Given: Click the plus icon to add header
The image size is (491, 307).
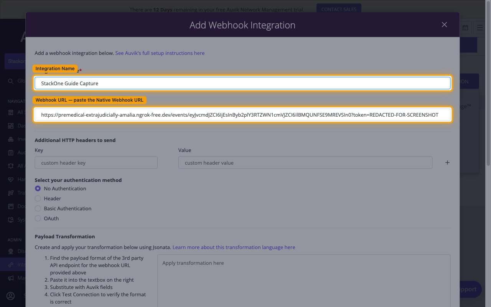Looking at the screenshot, I should point(447,163).
